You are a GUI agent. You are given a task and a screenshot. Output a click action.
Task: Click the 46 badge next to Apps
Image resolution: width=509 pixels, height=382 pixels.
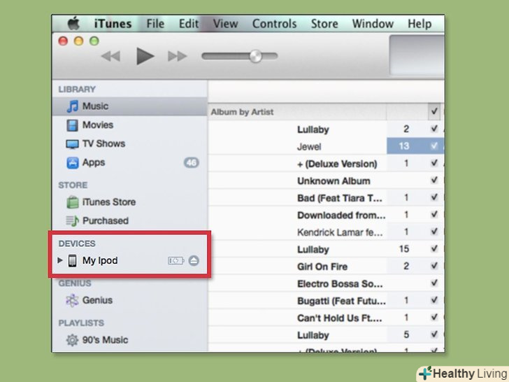pyautogui.click(x=191, y=162)
